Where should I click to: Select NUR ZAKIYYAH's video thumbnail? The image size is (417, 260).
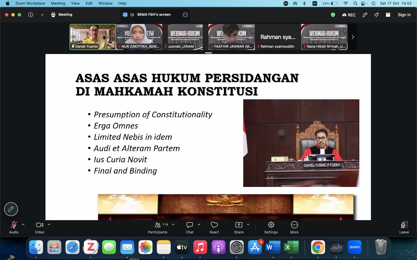pos(139,37)
